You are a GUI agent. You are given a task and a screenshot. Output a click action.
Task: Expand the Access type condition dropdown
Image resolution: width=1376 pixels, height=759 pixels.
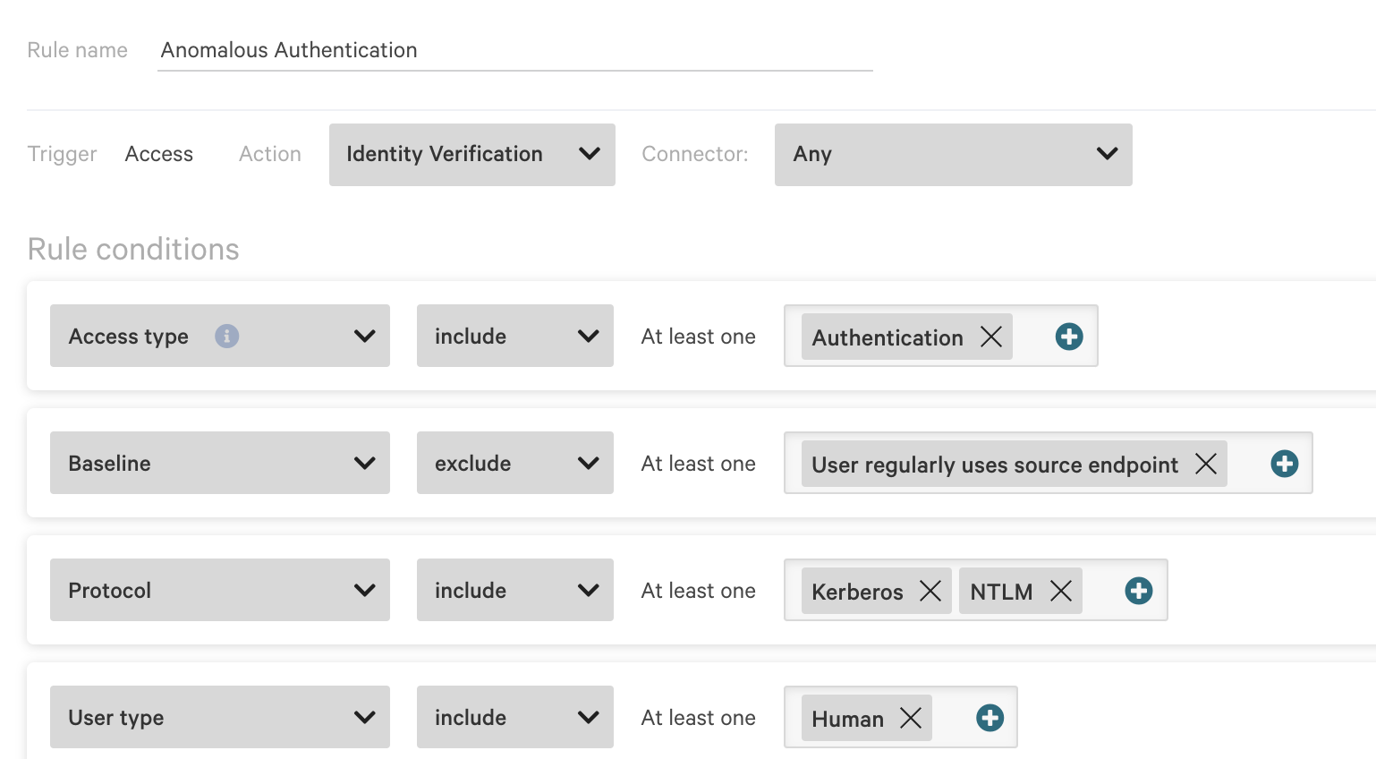click(x=219, y=336)
